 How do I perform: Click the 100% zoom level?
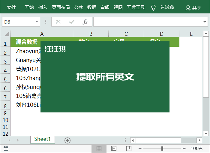pyautogui.click(x=196, y=148)
